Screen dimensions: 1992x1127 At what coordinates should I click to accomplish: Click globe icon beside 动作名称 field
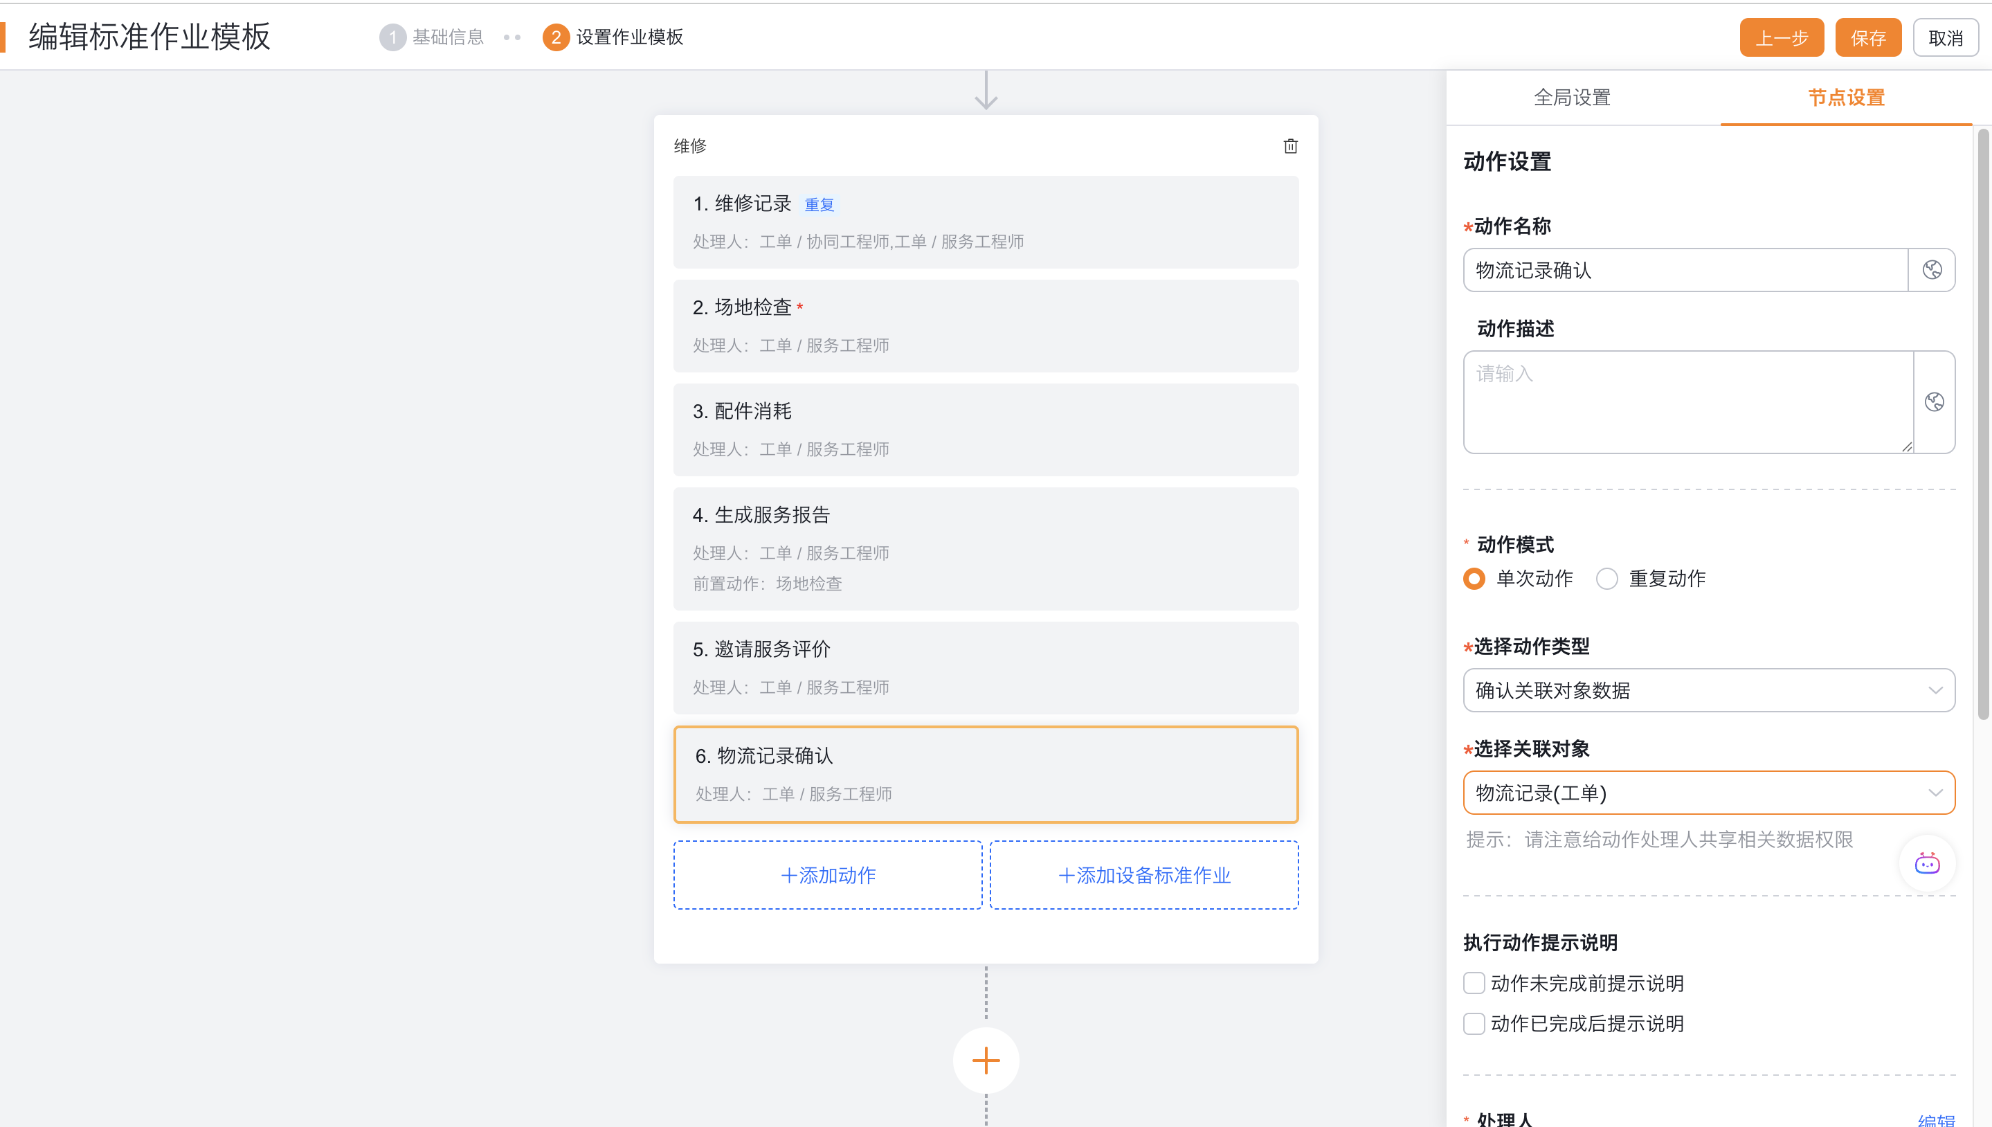(1932, 270)
